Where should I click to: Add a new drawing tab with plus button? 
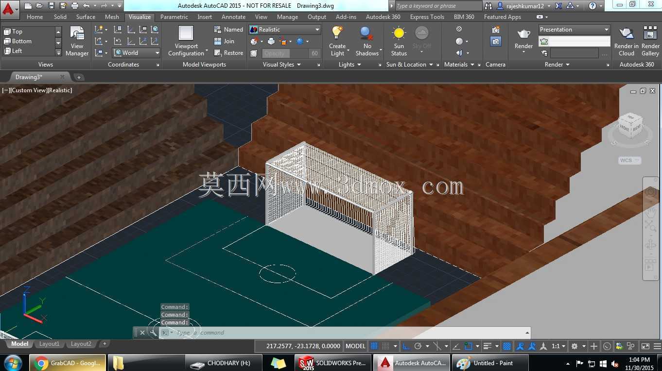[79, 77]
